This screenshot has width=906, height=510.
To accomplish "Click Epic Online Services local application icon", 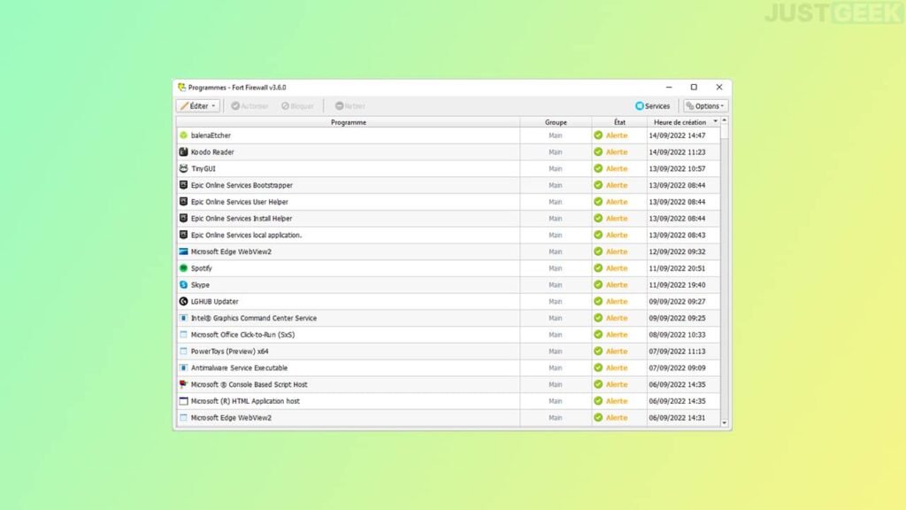I will pyautogui.click(x=183, y=235).
